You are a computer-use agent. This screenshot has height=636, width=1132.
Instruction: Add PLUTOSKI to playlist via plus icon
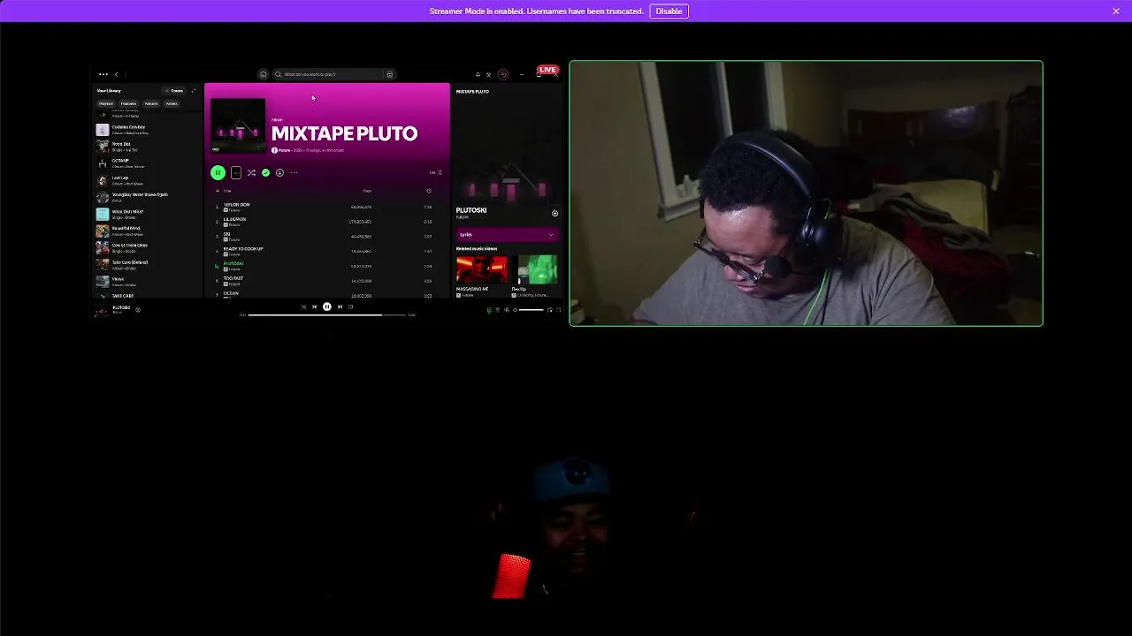pos(555,213)
